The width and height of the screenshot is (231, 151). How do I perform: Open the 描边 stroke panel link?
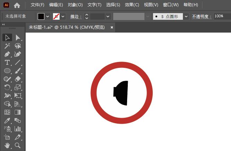[76, 17]
